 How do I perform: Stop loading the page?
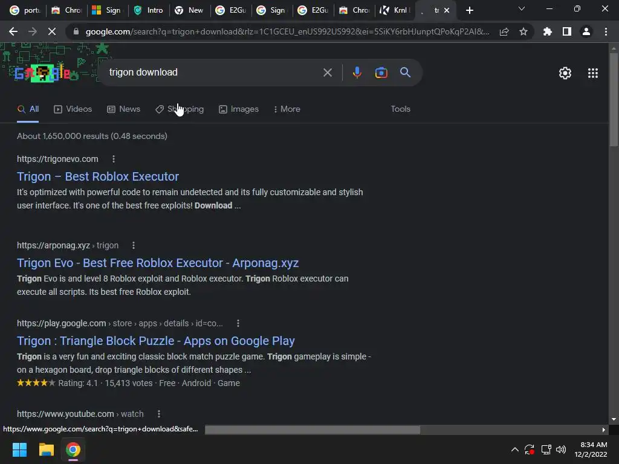[52, 31]
